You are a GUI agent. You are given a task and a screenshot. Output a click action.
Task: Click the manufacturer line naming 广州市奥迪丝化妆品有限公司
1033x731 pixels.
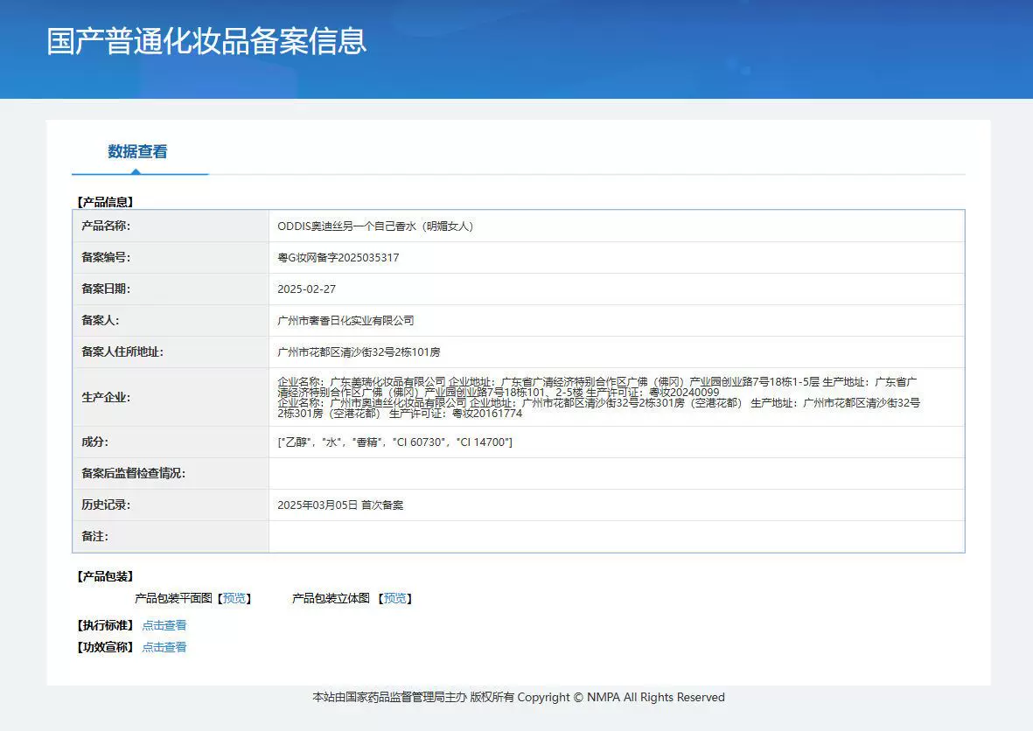pyautogui.click(x=599, y=407)
